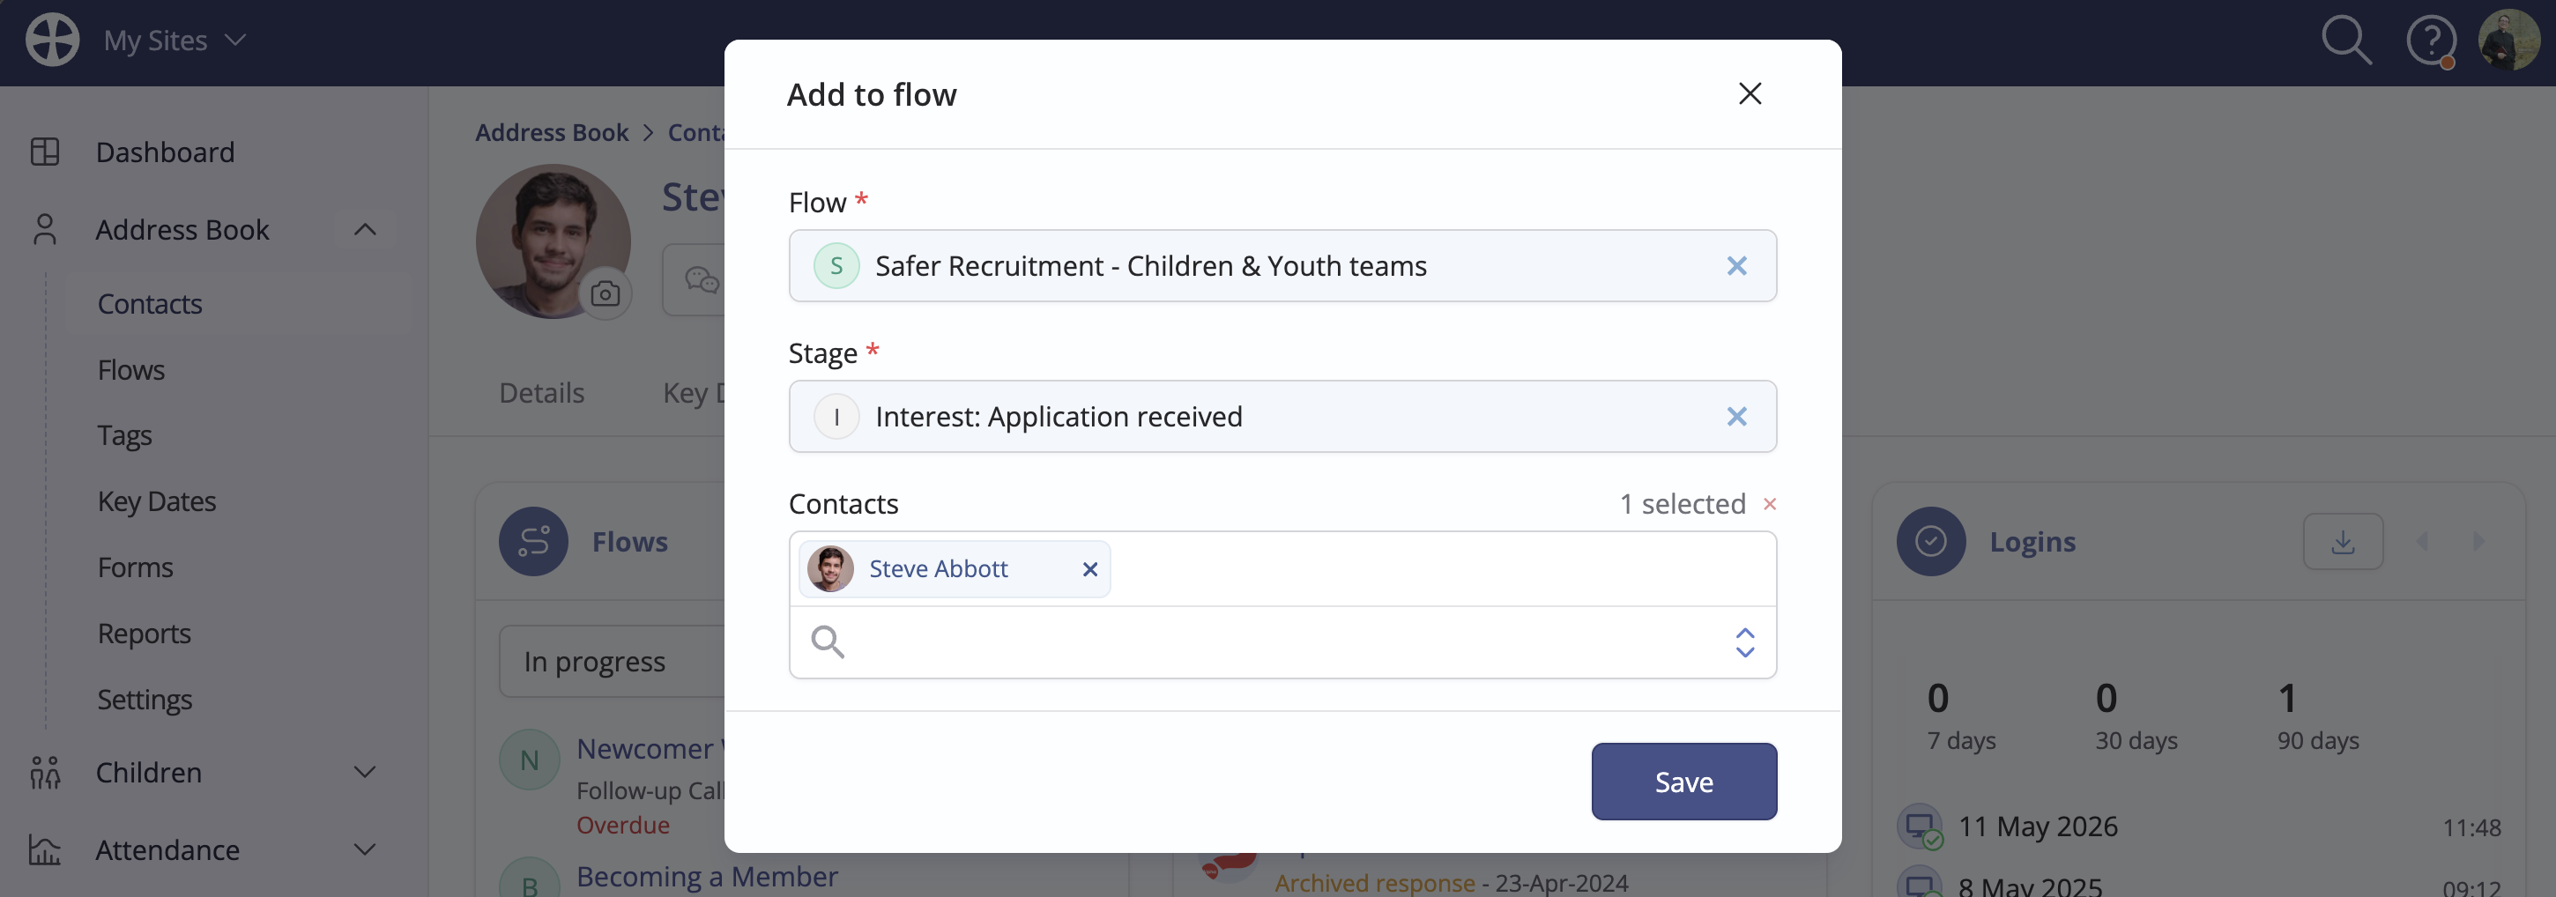The height and width of the screenshot is (897, 2556).
Task: Select the 90 days login count
Action: point(2318,716)
